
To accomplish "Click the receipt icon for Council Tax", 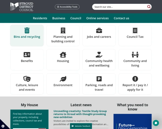I will 135,30.
